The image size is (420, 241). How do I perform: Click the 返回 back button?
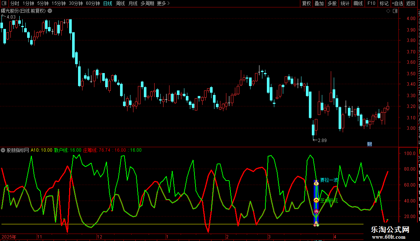pyautogui.click(x=411, y=3)
